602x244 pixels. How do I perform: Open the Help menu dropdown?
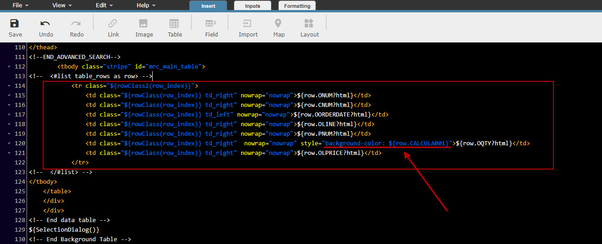(x=146, y=5)
